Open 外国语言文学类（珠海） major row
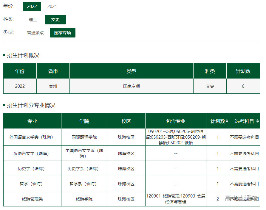 [x=32, y=137]
